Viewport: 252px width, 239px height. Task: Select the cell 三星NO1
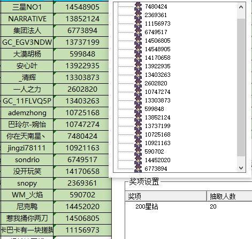pyautogui.click(x=27, y=7)
